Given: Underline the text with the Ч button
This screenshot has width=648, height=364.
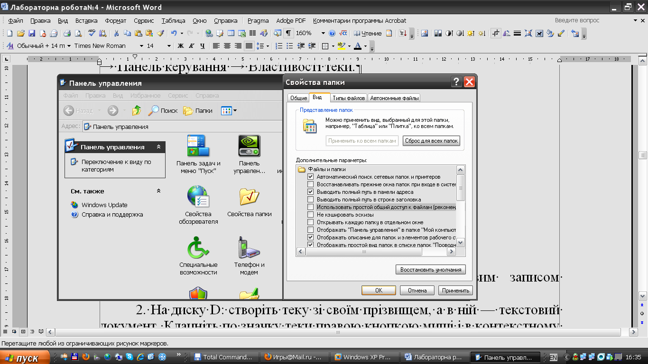Looking at the screenshot, I should click(x=203, y=46).
